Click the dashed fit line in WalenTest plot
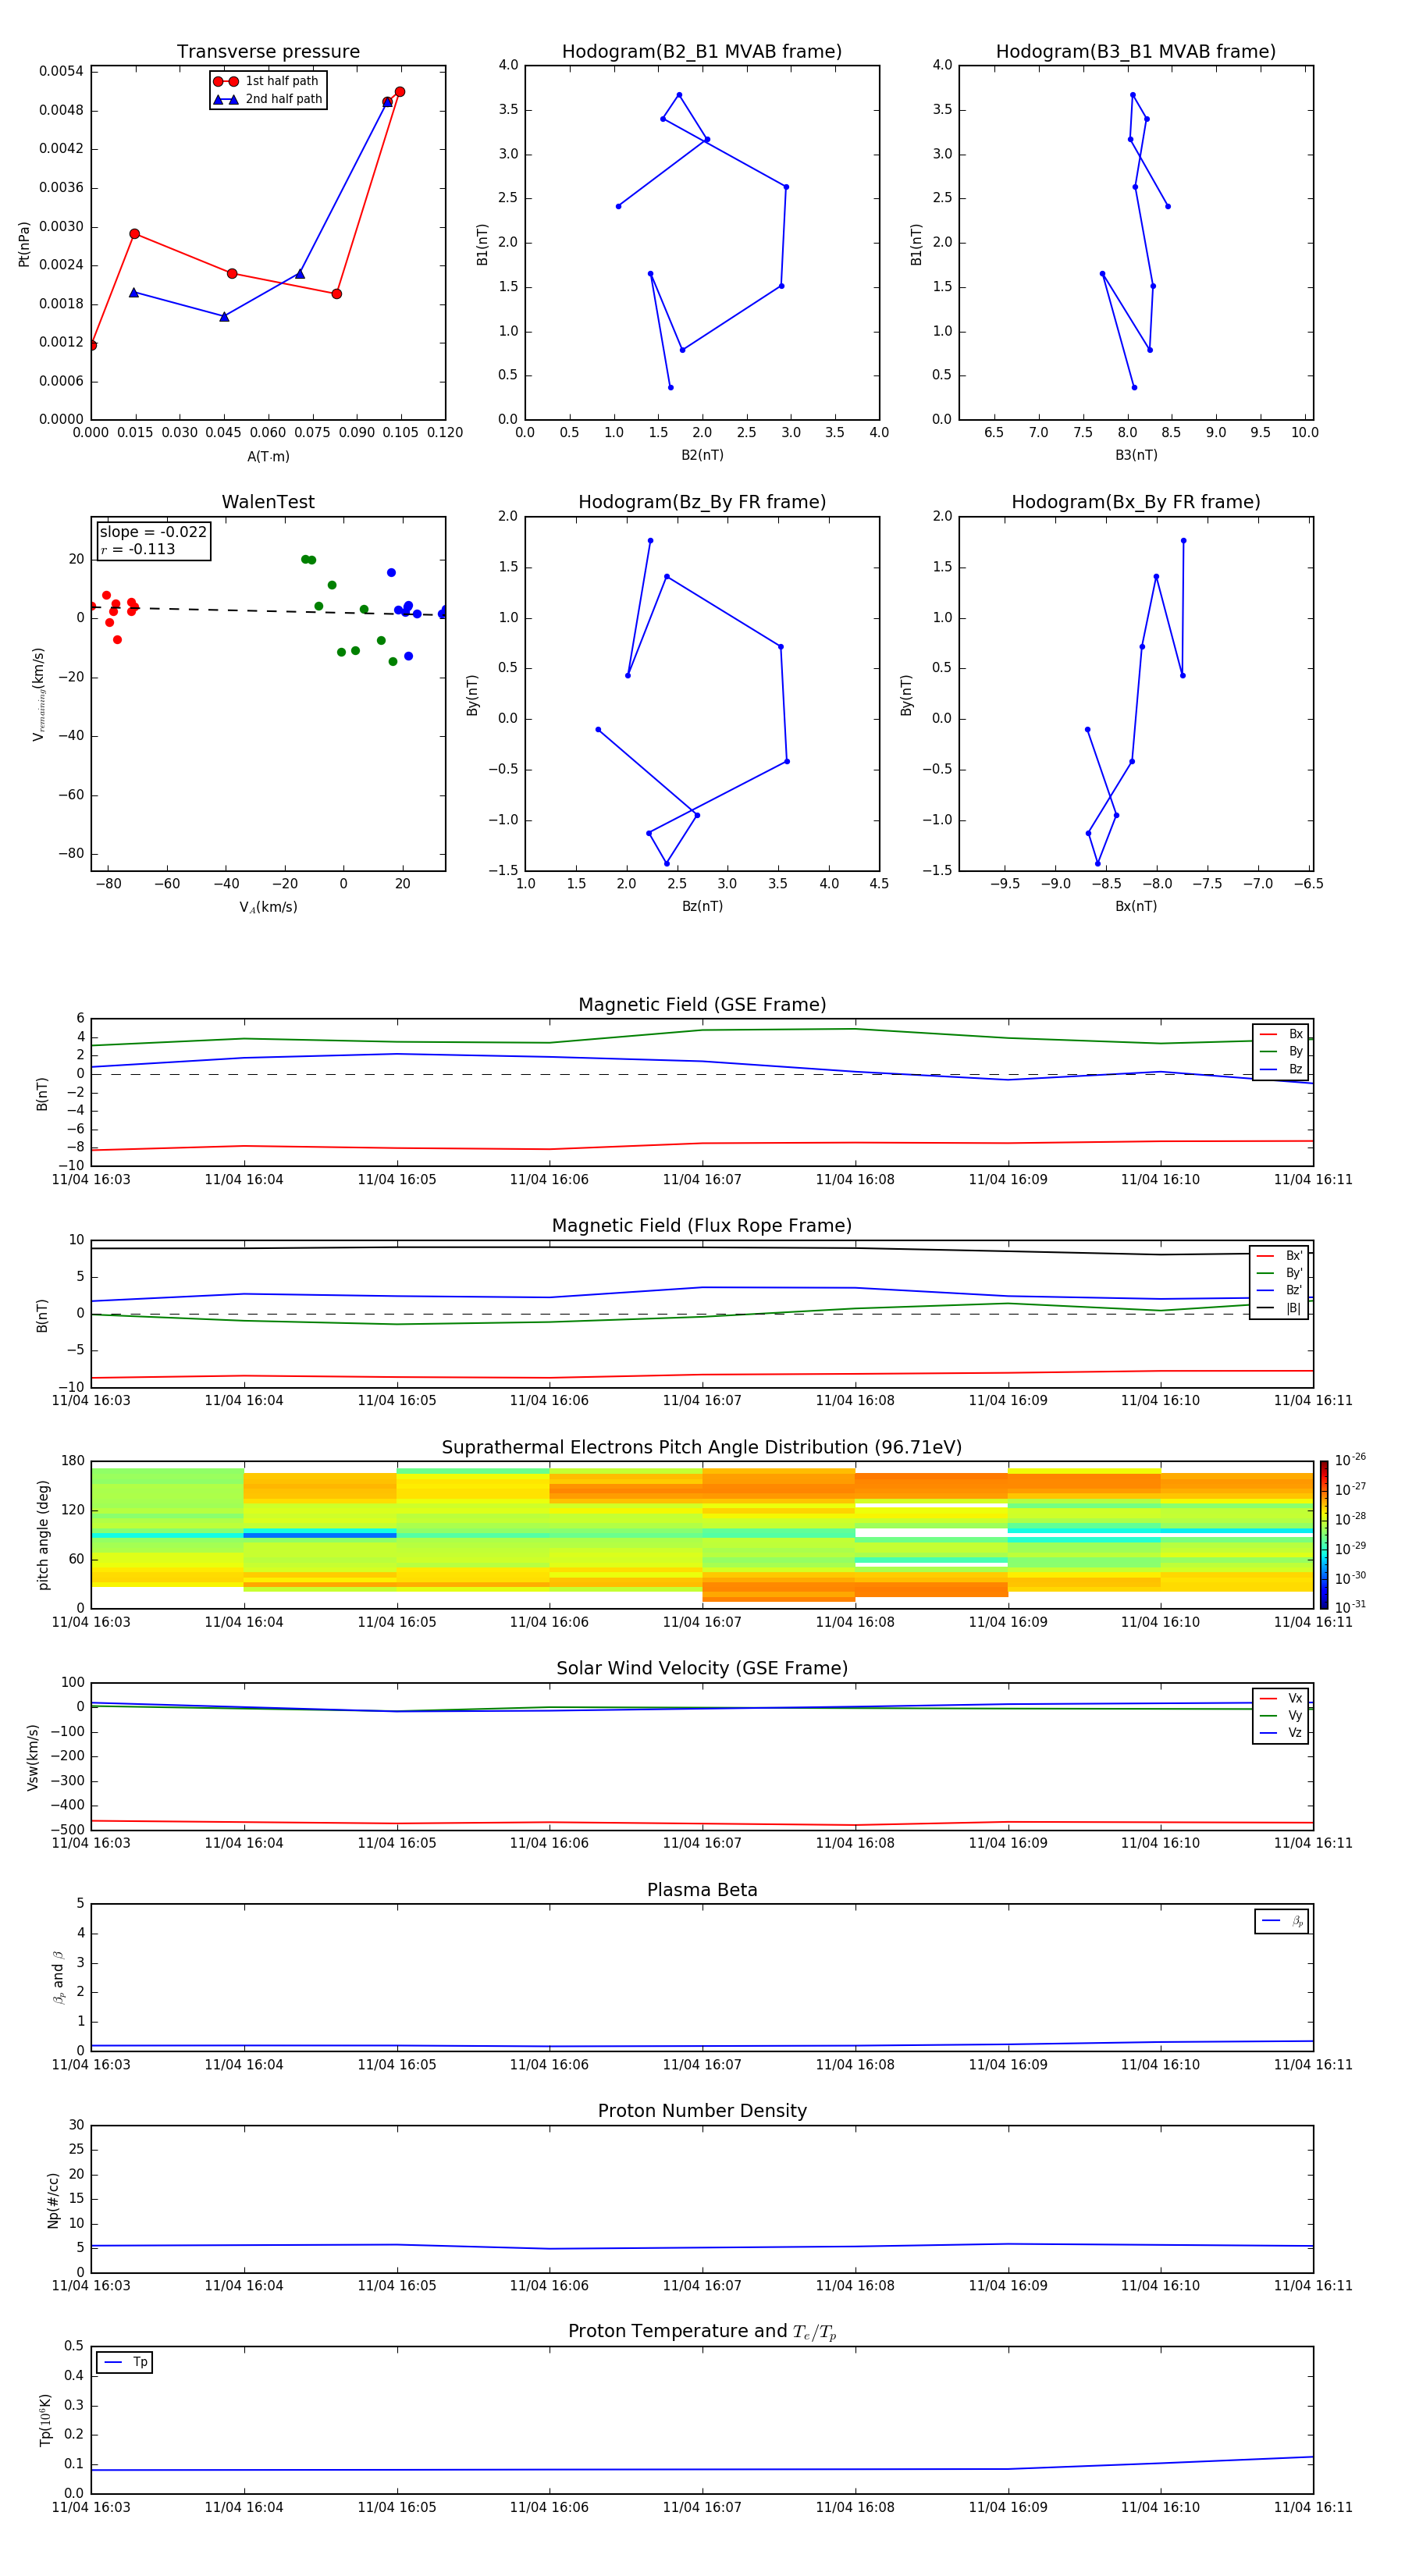 (x=268, y=610)
